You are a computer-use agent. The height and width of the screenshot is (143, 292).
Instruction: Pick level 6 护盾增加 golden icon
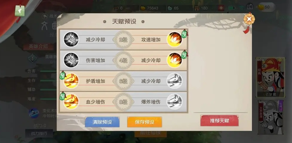click(x=71, y=81)
